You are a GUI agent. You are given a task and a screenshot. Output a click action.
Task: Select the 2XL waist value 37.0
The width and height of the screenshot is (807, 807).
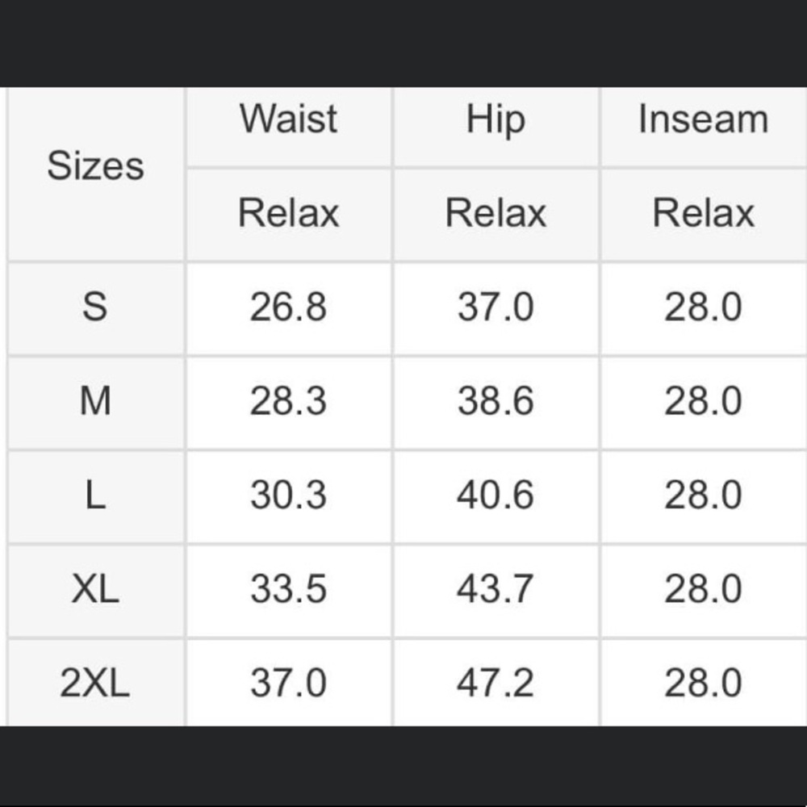[x=288, y=684]
